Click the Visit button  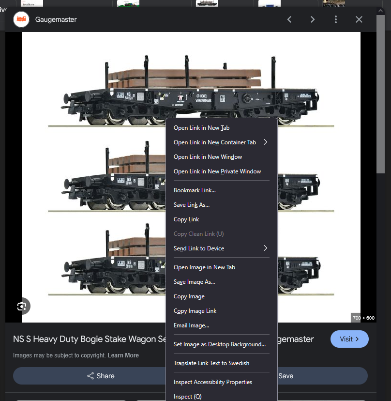(x=349, y=339)
